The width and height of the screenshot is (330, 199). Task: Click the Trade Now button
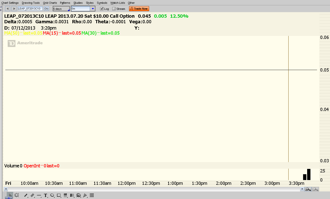pyautogui.click(x=139, y=9)
